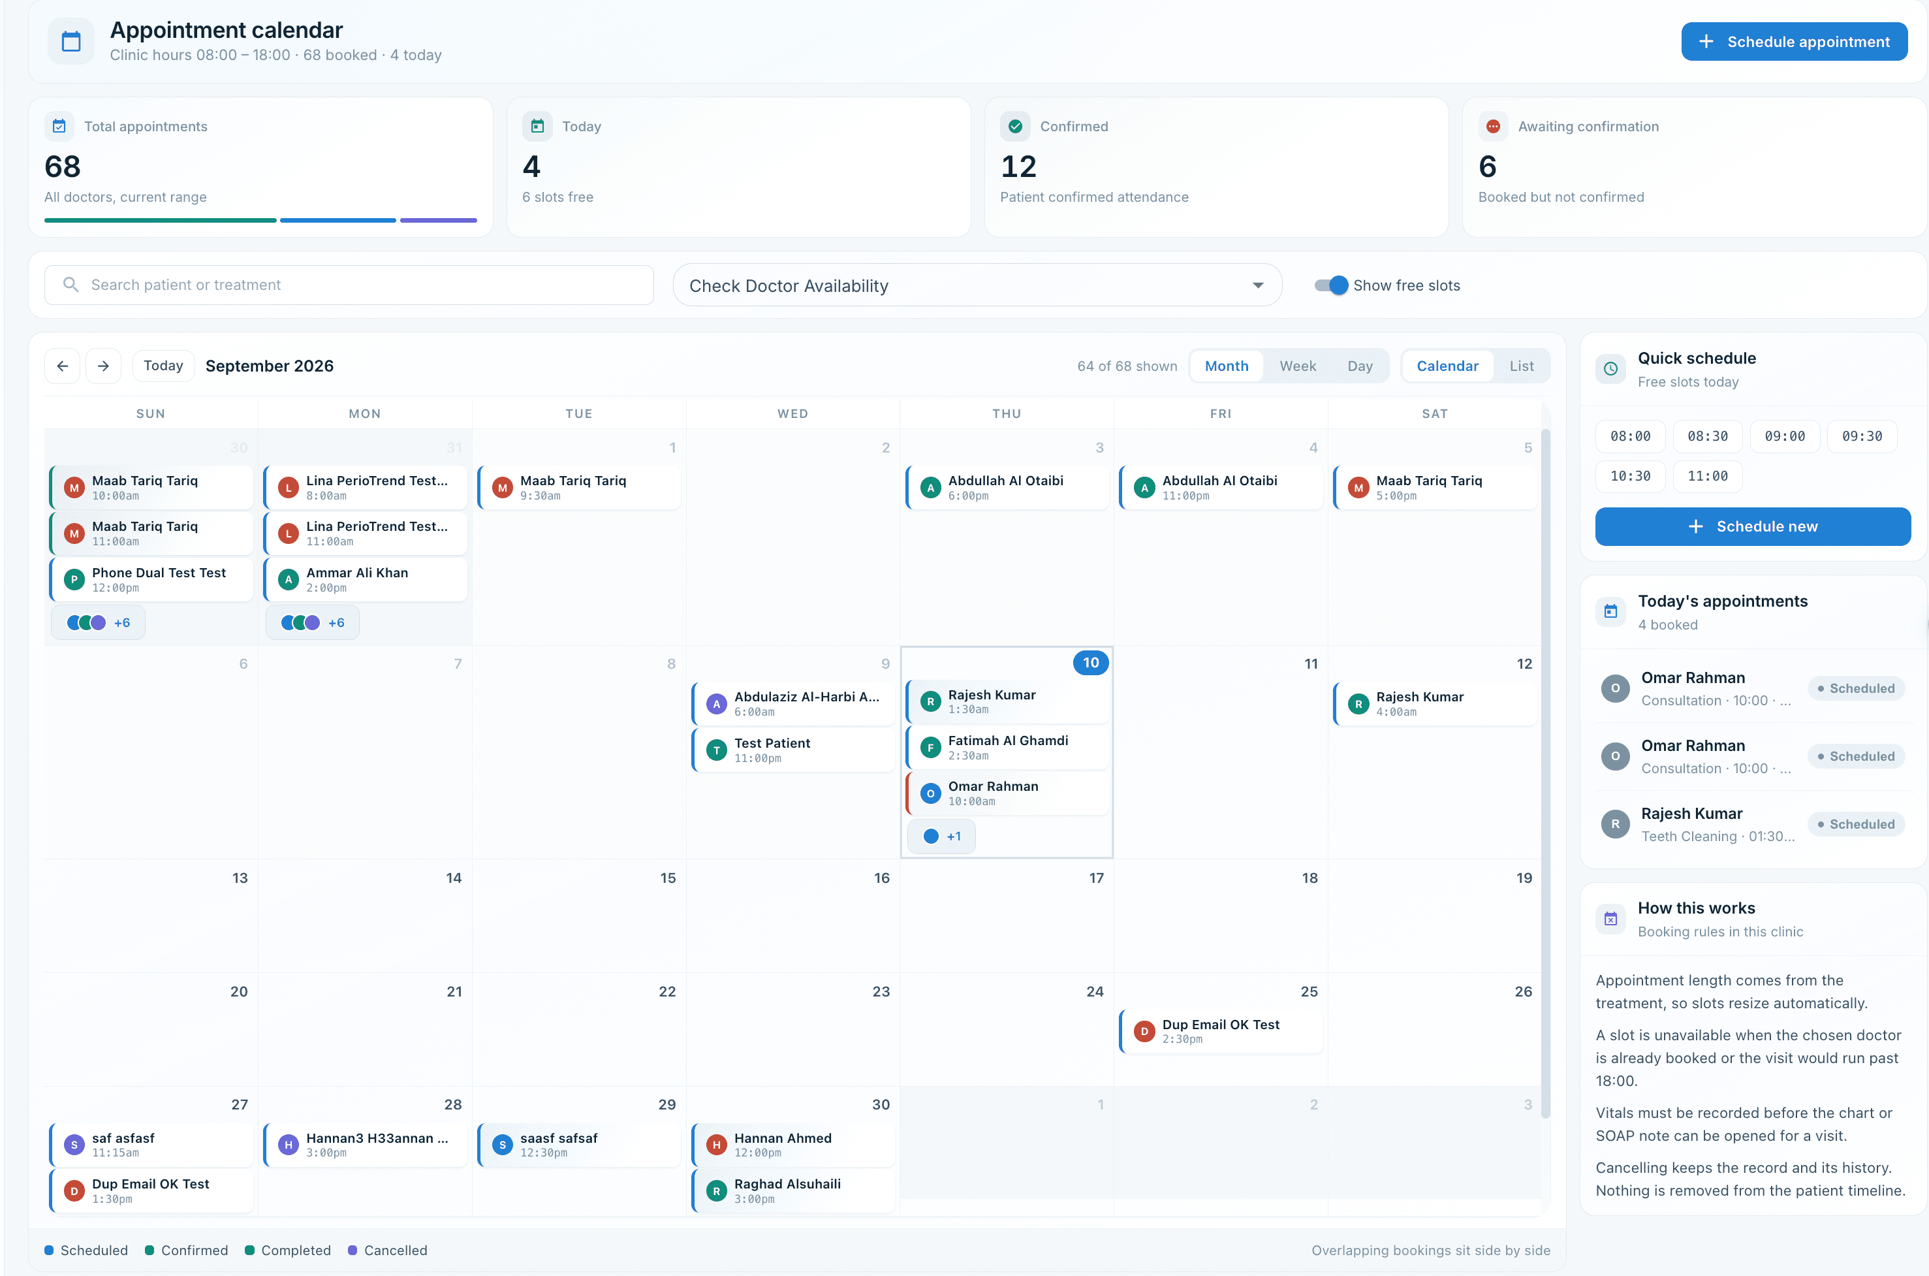Click the Awaiting confirmation red icon
The image size is (1929, 1276).
[1493, 126]
